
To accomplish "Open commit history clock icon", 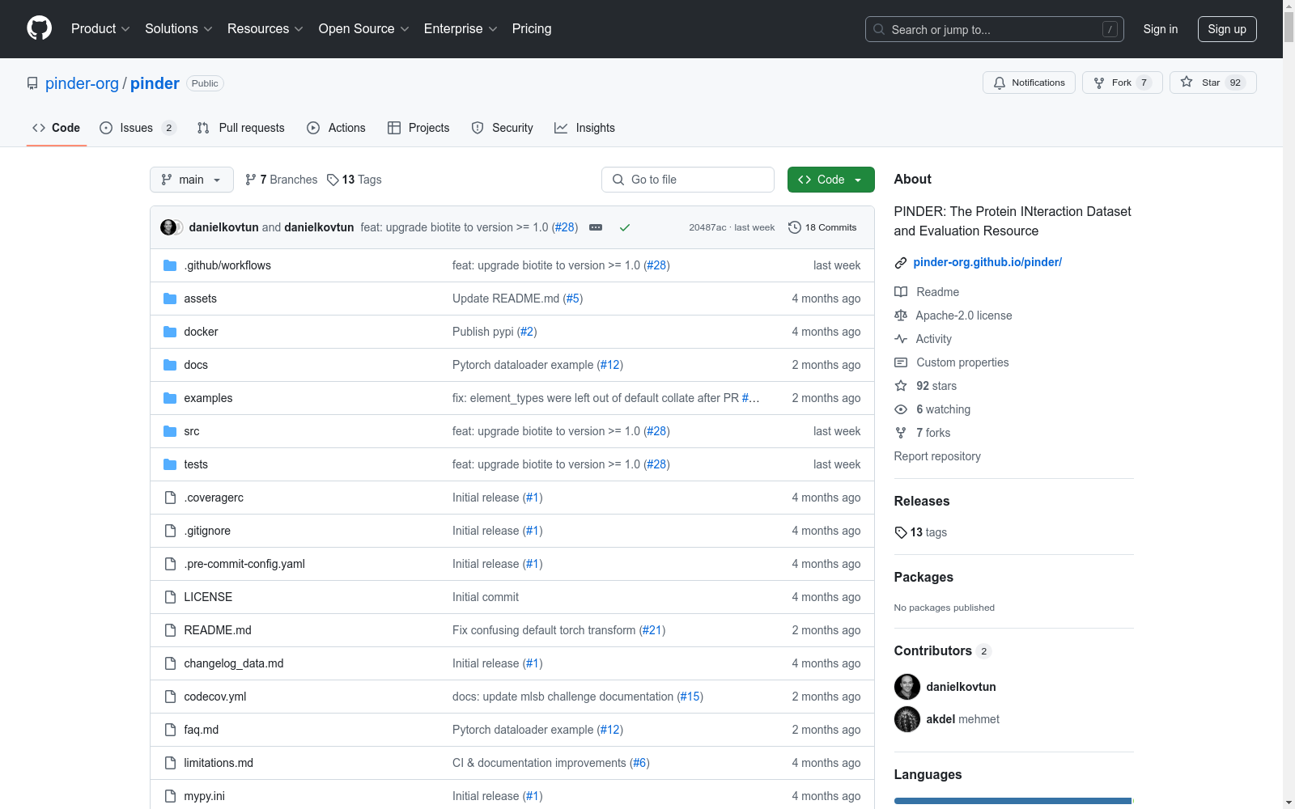I will click(x=795, y=227).
